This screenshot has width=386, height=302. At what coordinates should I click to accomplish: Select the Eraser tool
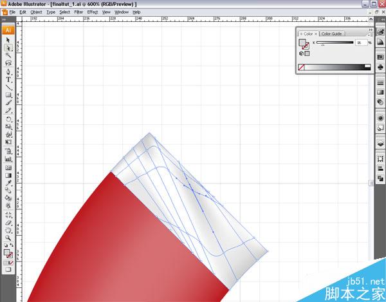click(8, 222)
